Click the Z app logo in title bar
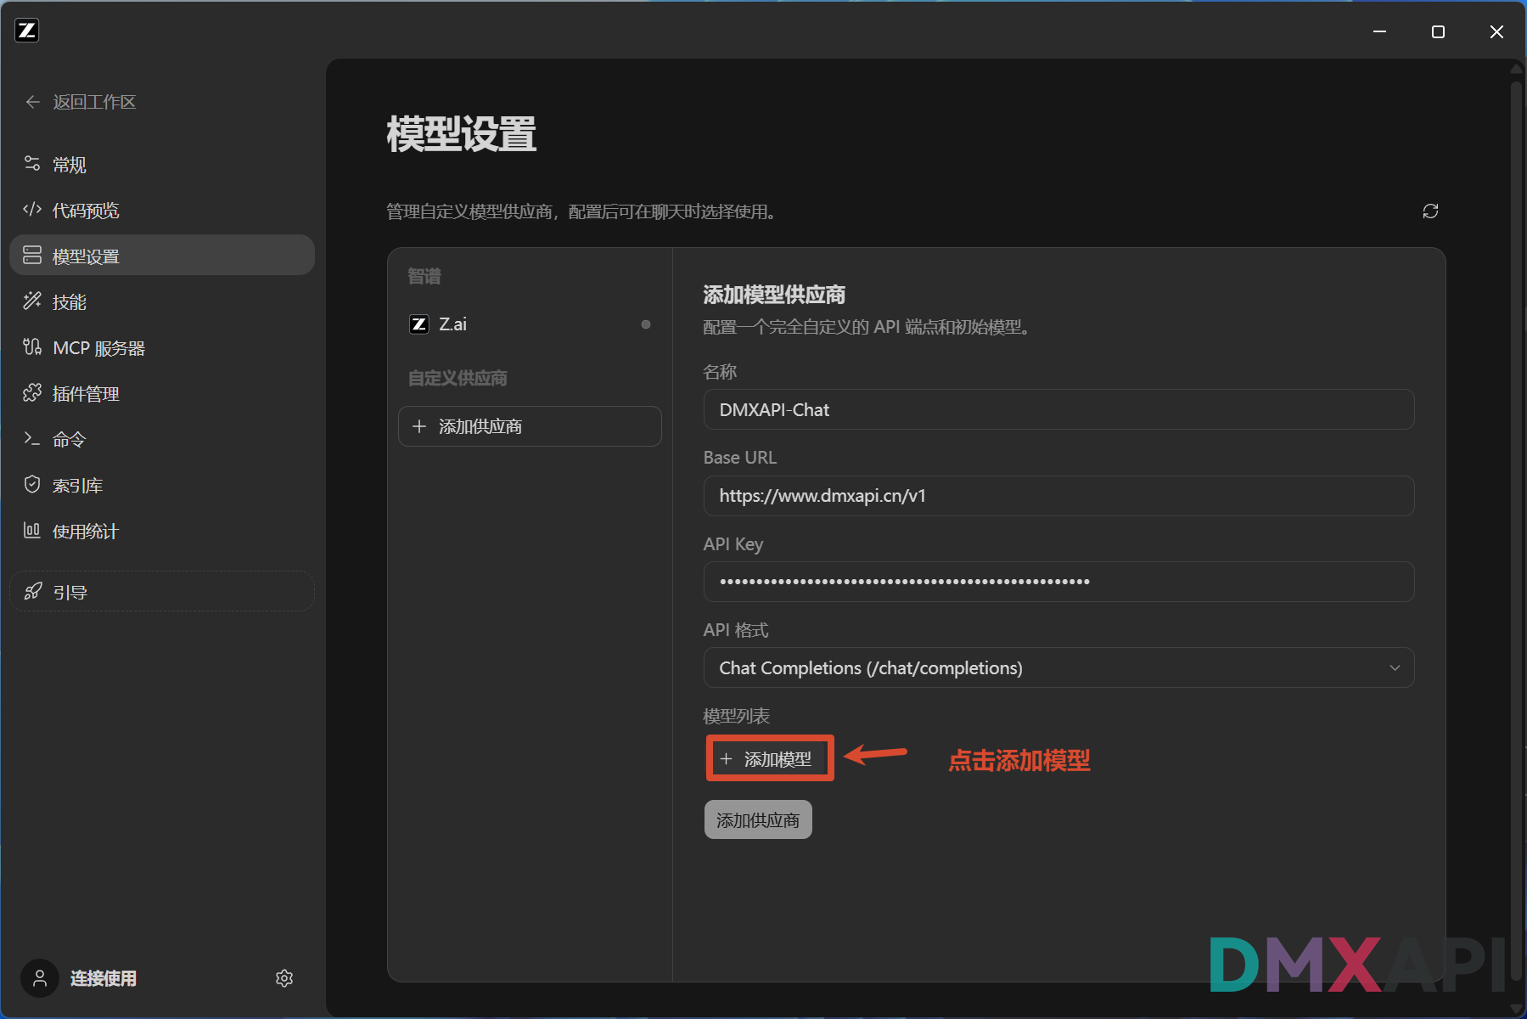 pyautogui.click(x=27, y=31)
